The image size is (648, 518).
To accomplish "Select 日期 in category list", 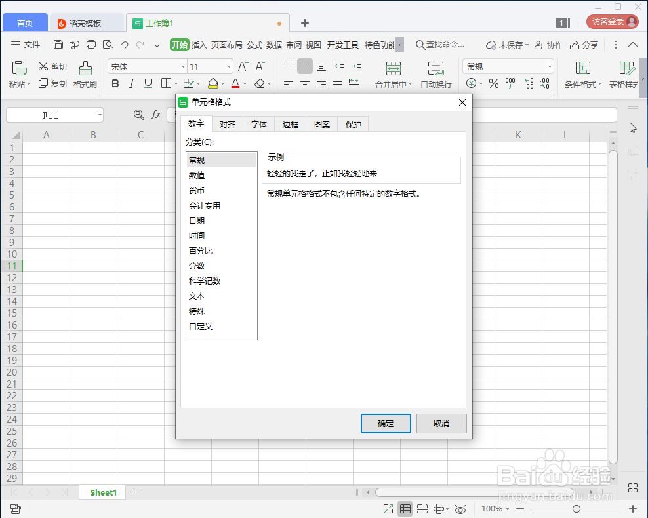I will coord(221,220).
